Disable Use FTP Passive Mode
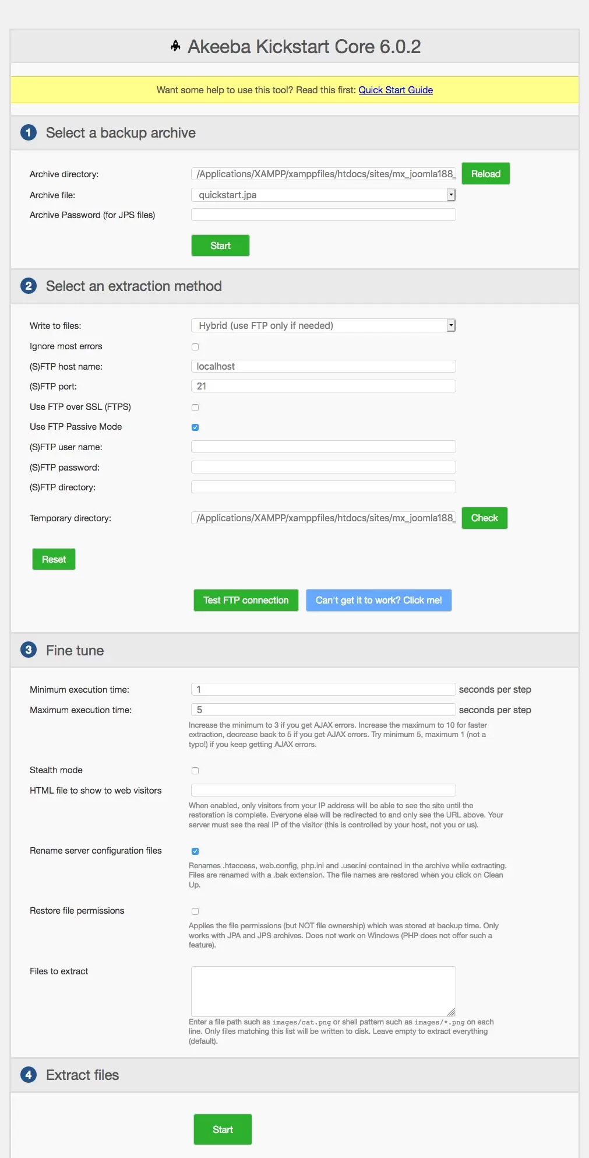This screenshot has width=589, height=1158. pyautogui.click(x=195, y=427)
